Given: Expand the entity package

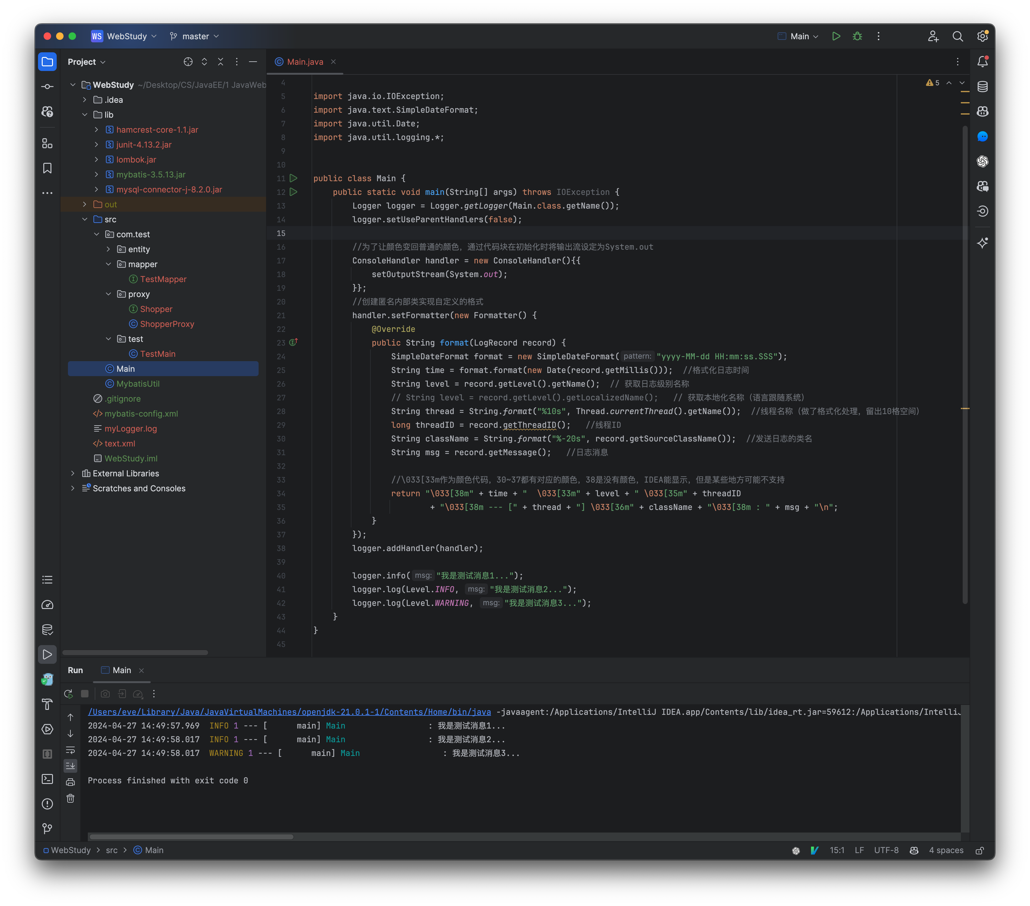Looking at the screenshot, I should coord(108,249).
